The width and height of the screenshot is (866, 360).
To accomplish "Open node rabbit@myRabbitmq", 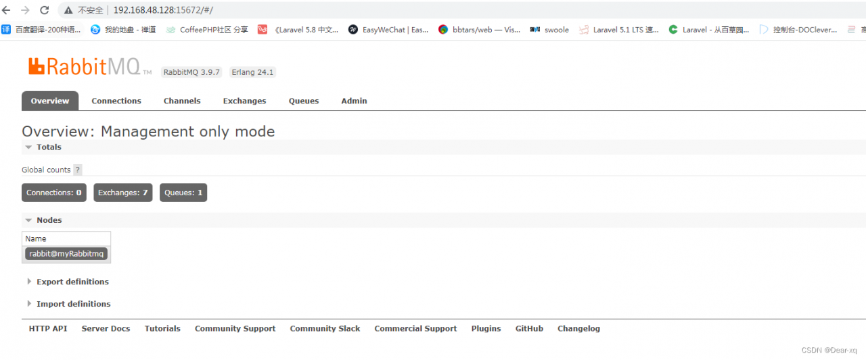I will coord(66,254).
